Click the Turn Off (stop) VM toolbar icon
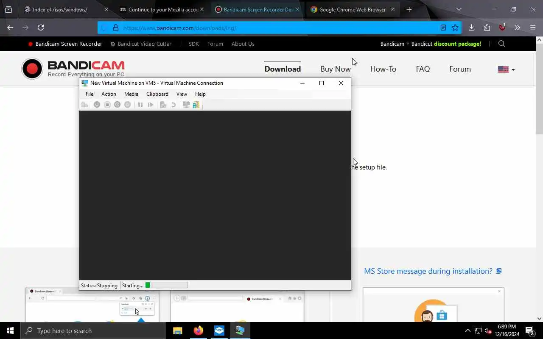 pyautogui.click(x=107, y=105)
